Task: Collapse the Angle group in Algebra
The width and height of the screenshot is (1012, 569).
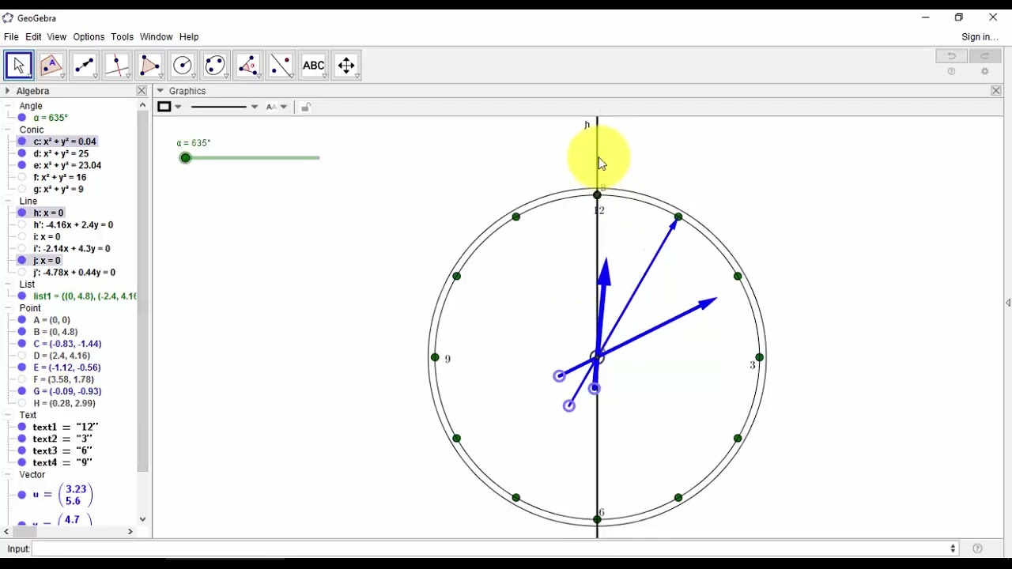Action: pyautogui.click(x=9, y=106)
